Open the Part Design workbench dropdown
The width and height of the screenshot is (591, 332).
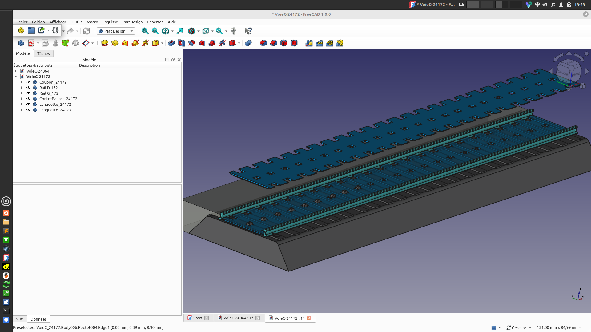(116, 31)
